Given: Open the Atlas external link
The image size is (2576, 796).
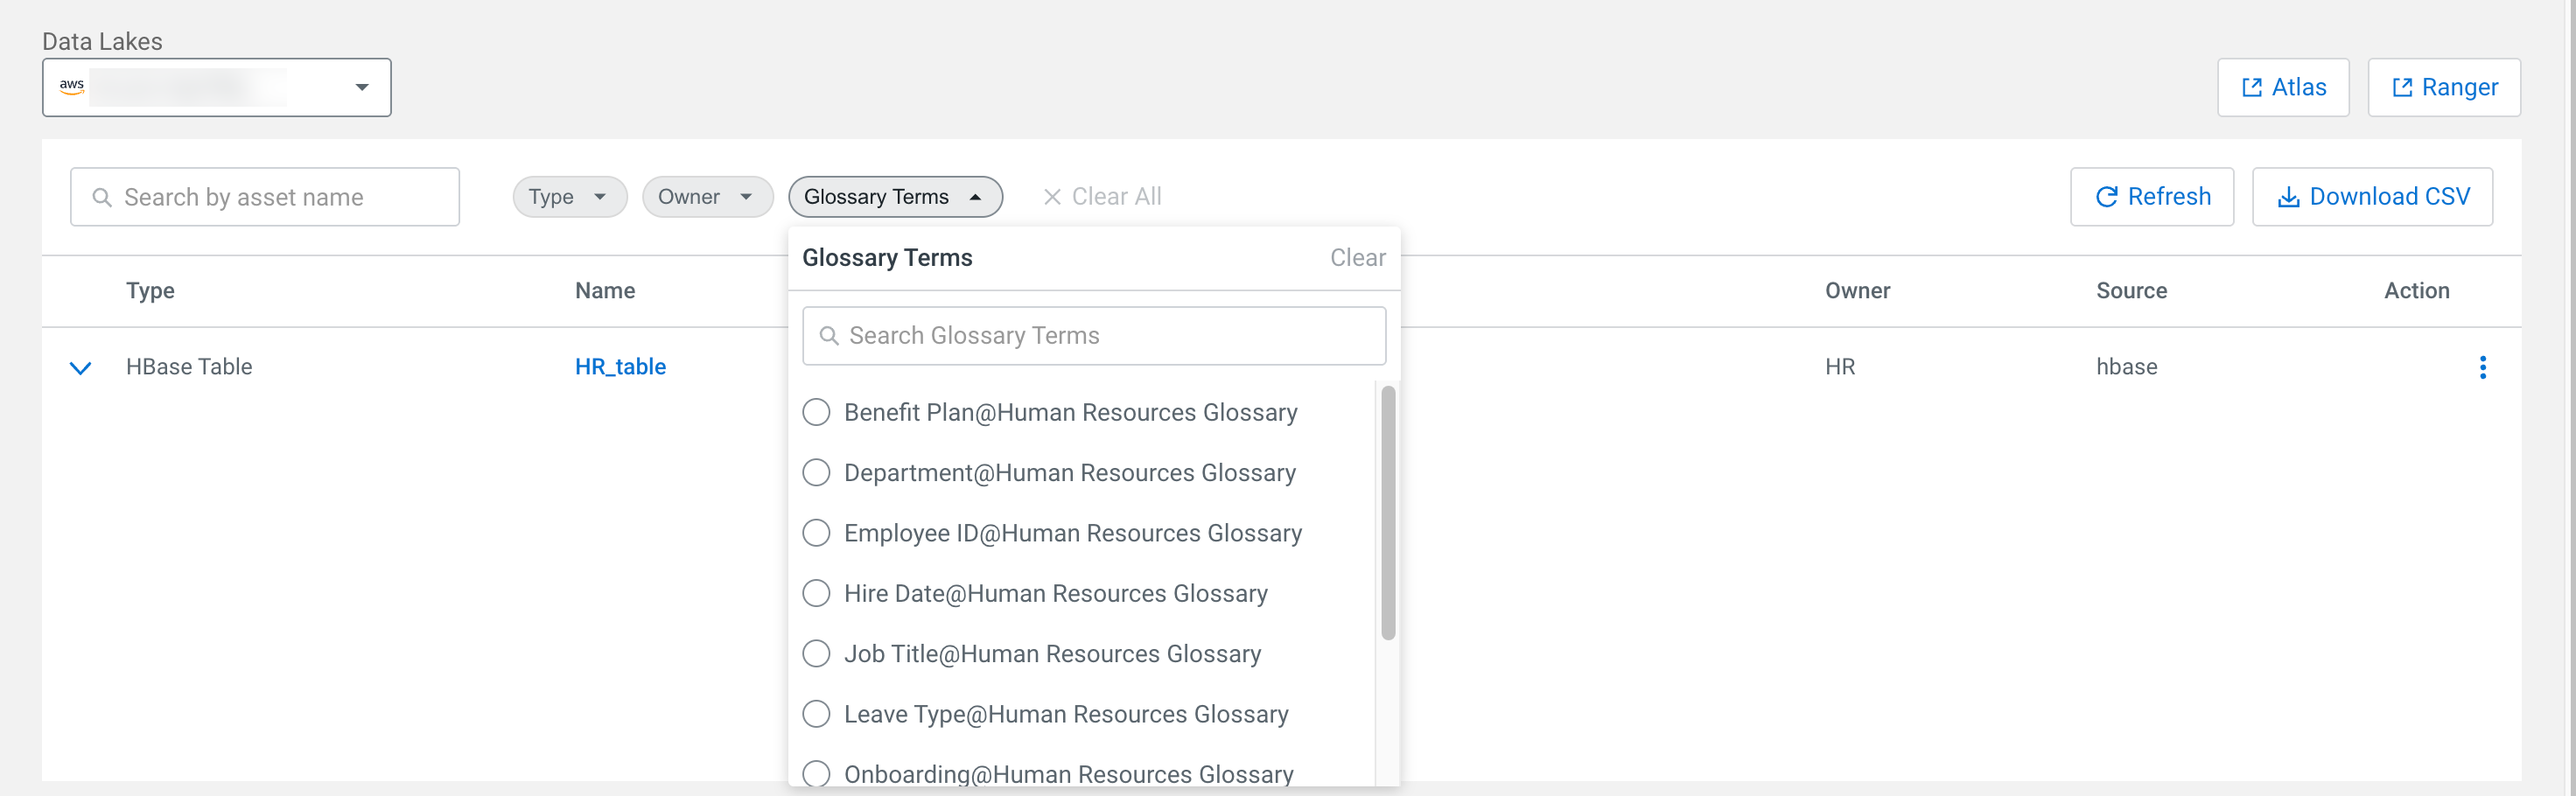Looking at the screenshot, I should coord(2283,88).
